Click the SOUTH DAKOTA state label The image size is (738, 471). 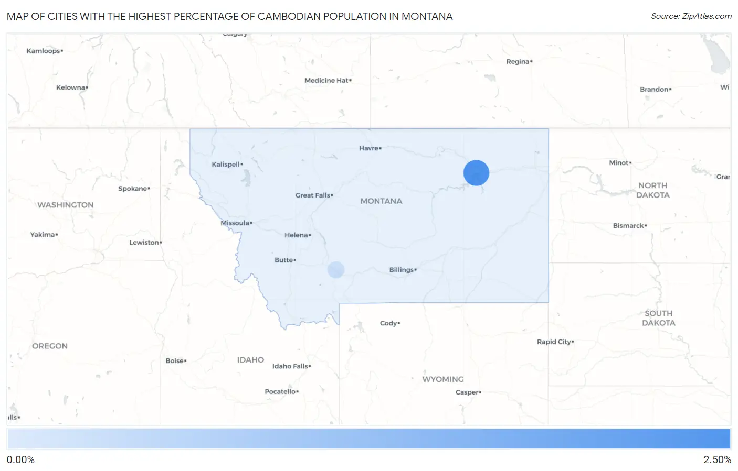(659, 318)
